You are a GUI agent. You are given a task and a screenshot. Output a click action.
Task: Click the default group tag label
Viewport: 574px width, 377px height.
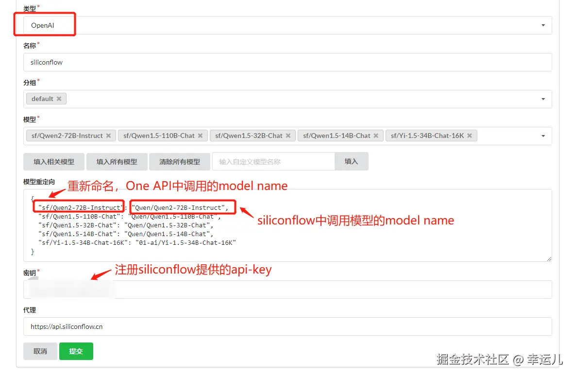point(42,99)
